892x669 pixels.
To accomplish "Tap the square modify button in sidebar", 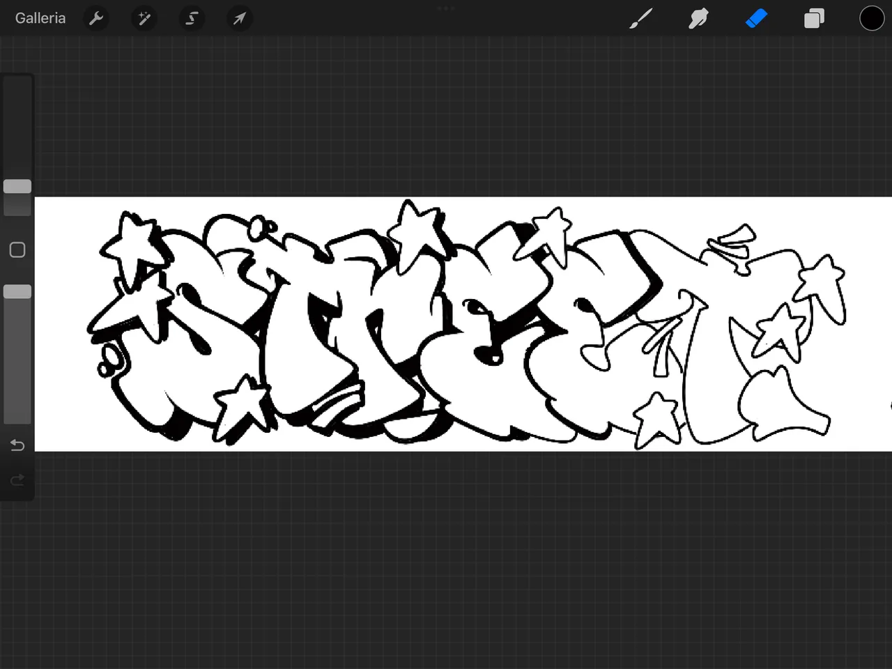I will (x=17, y=250).
